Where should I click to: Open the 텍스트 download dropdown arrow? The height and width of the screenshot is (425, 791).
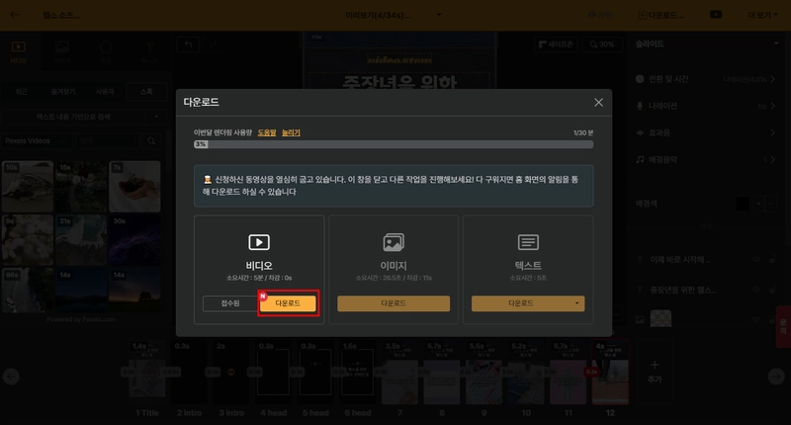(577, 303)
